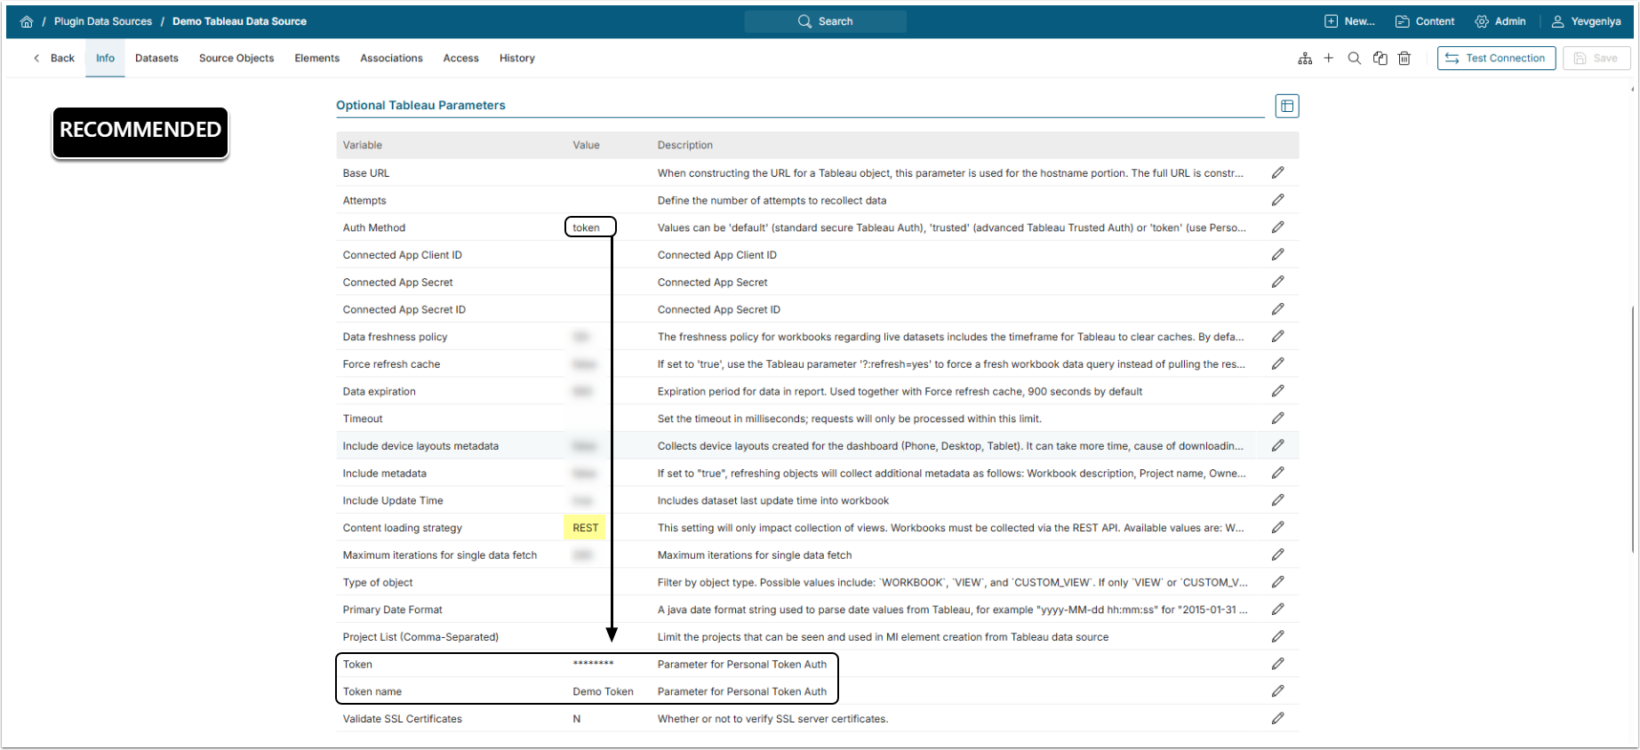1640x750 pixels.
Task: Click the 'Validate SSL Certificates' variable name
Action: [402, 719]
